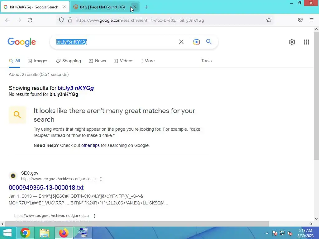Viewport: 319px width, 239px height.
Task: Save page to Pocket
Action: point(300,20)
